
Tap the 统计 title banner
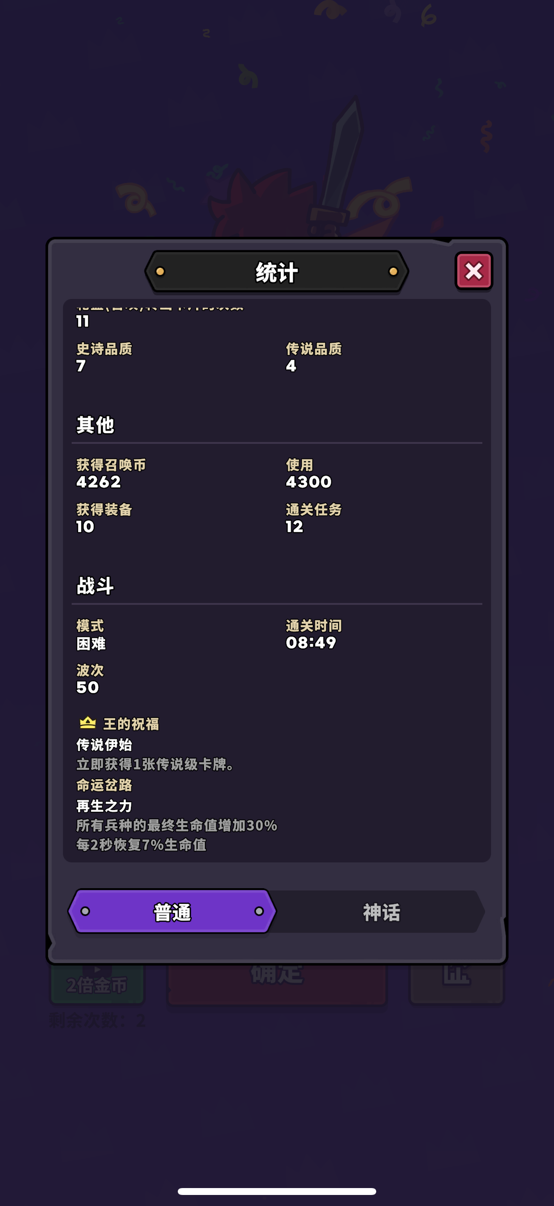tap(277, 271)
